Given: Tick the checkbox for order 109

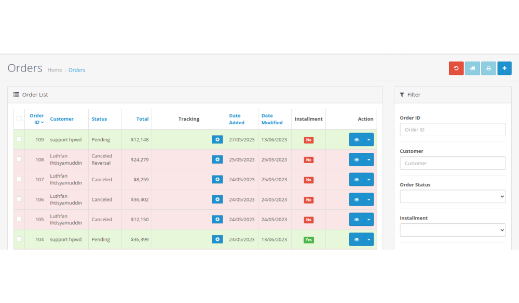Looking at the screenshot, I should pos(19,139).
